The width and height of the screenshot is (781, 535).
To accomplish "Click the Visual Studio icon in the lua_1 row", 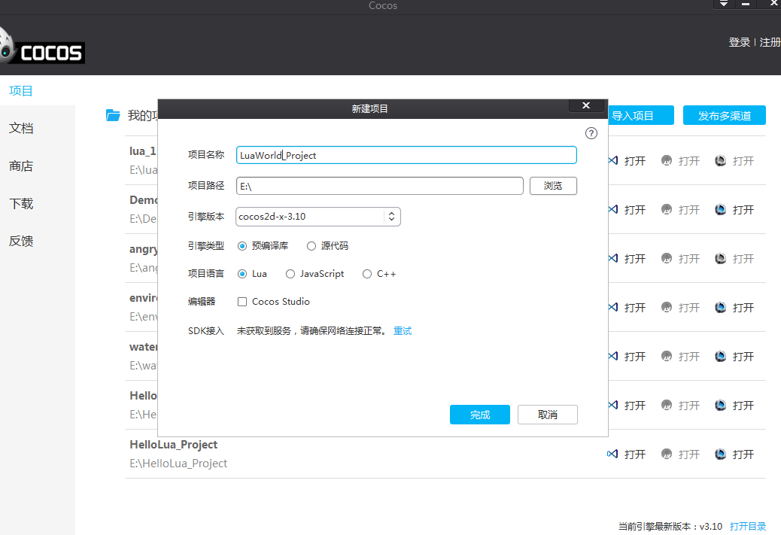I will pos(612,160).
